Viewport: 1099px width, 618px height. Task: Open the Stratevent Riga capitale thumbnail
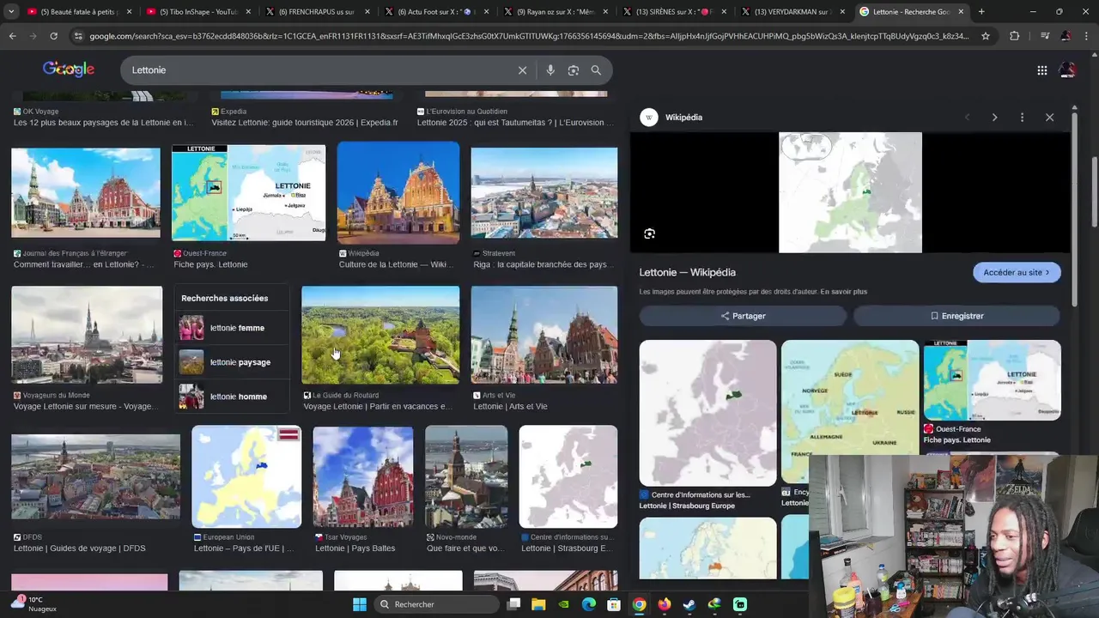click(x=544, y=193)
